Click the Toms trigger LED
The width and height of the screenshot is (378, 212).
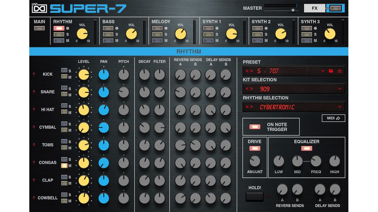tap(34, 145)
